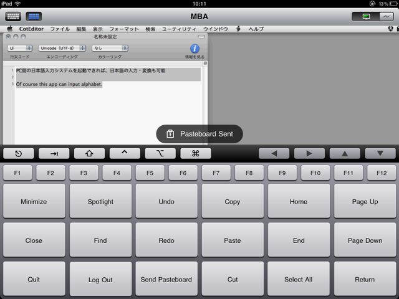Toggle the Option modifier key
Screen dimensions: 399x299
pyautogui.click(x=160, y=154)
